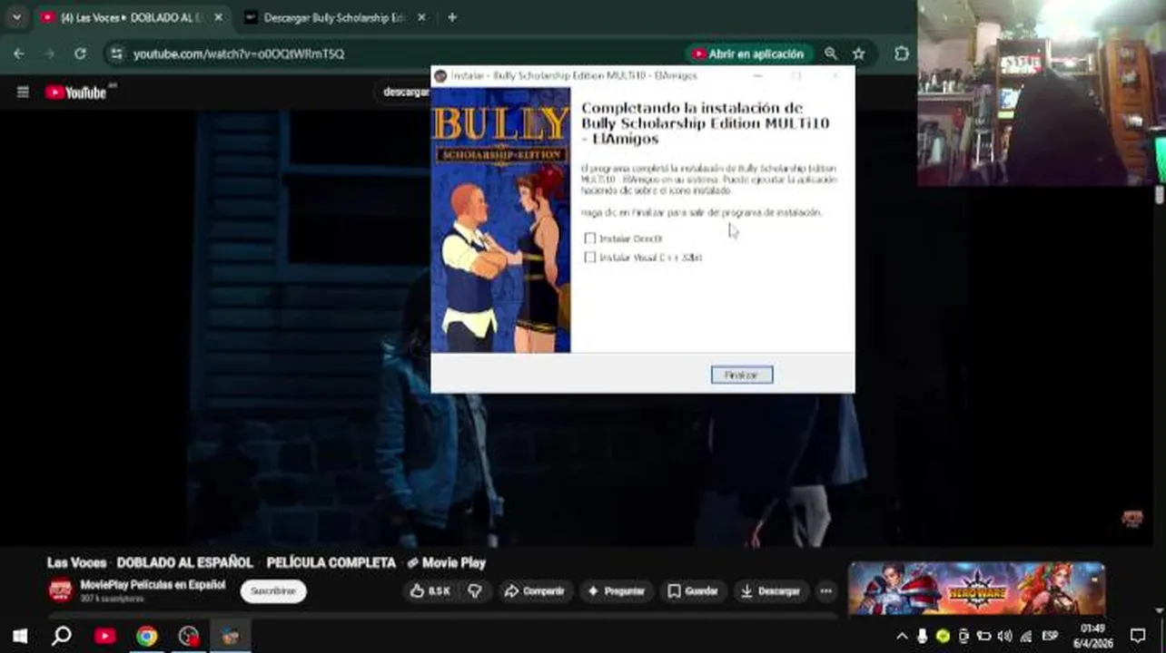1166x653 pixels.
Task: Open the clock and date flyout
Action: pyautogui.click(x=1093, y=635)
